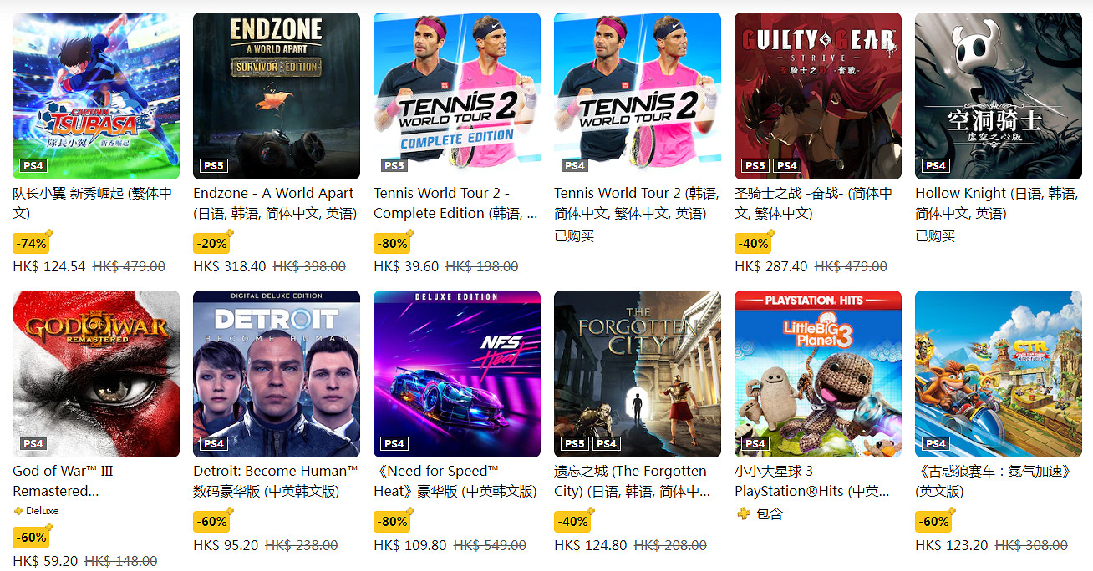Click the PS4 platform badge on Captain Tsubasa
The height and width of the screenshot is (571, 1093).
click(33, 166)
